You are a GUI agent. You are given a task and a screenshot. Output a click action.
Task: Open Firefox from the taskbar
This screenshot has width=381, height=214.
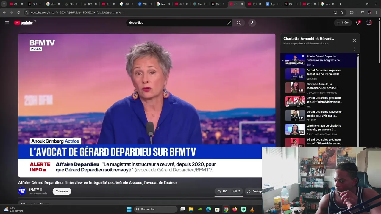tap(235, 209)
